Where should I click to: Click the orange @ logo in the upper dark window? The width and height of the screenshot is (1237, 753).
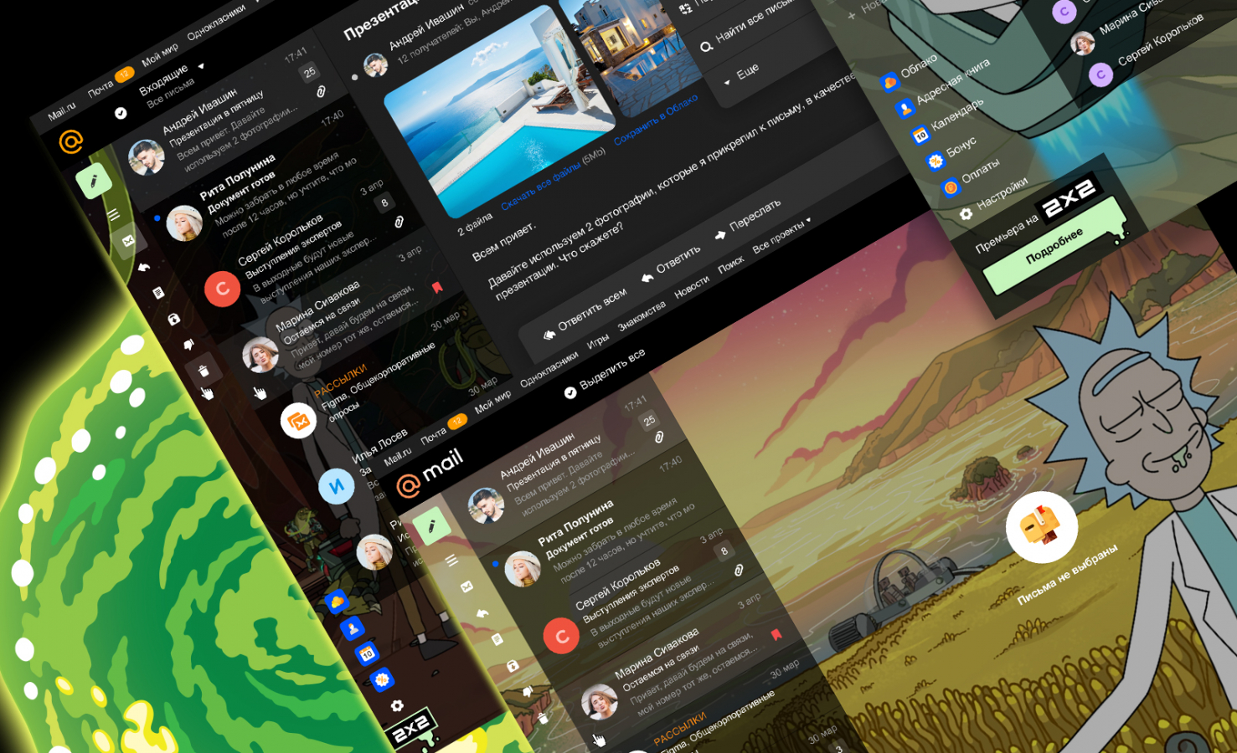71,141
